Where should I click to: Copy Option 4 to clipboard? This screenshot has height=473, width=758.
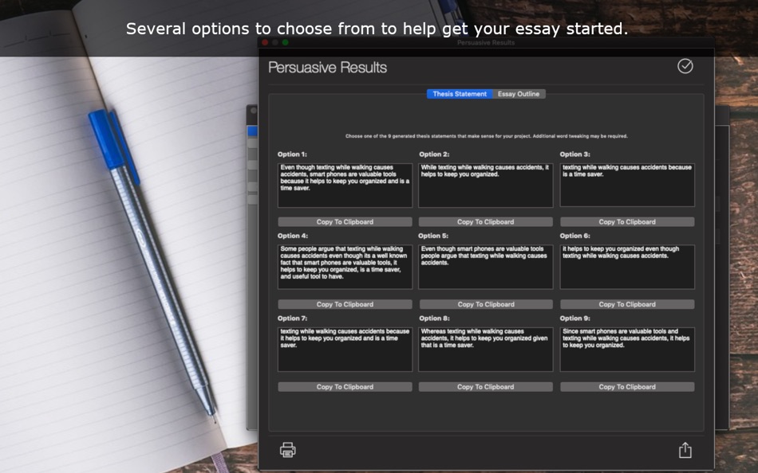click(345, 304)
